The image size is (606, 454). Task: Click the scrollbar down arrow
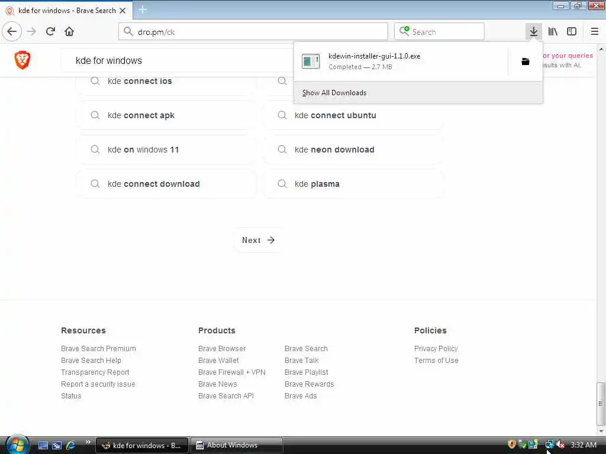click(601, 431)
